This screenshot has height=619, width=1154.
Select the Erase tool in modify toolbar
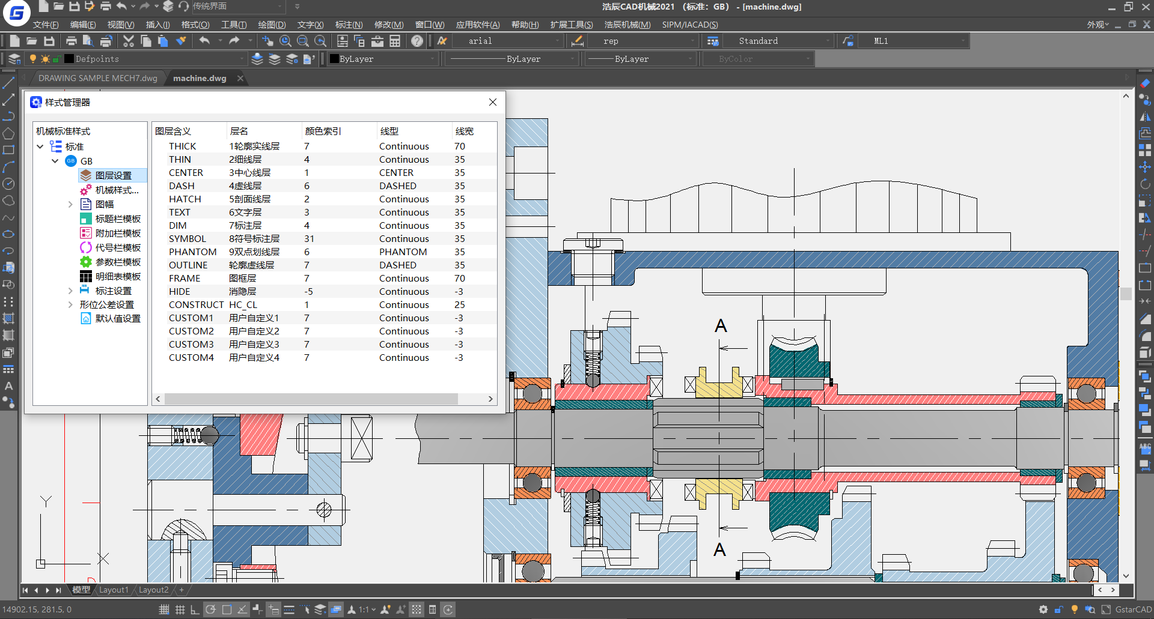[x=1145, y=83]
